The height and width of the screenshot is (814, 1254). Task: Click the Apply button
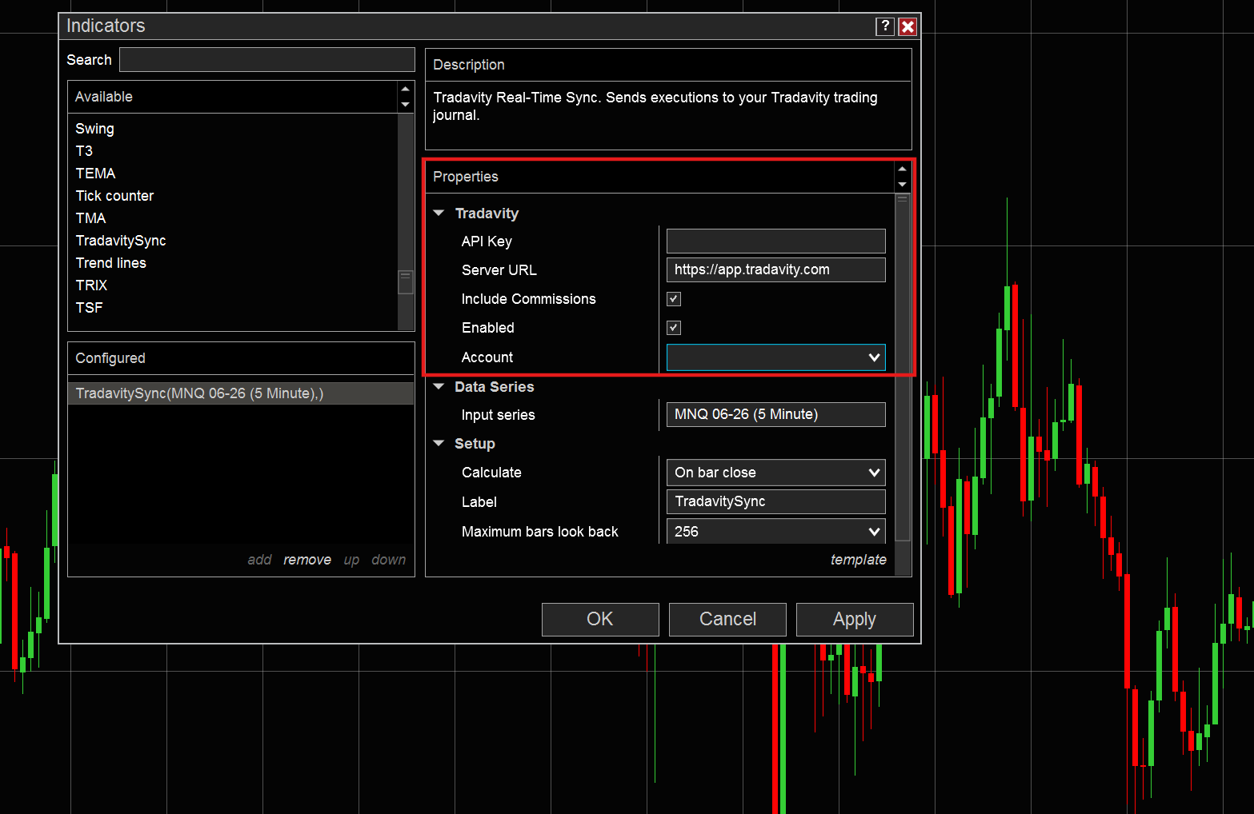854,619
